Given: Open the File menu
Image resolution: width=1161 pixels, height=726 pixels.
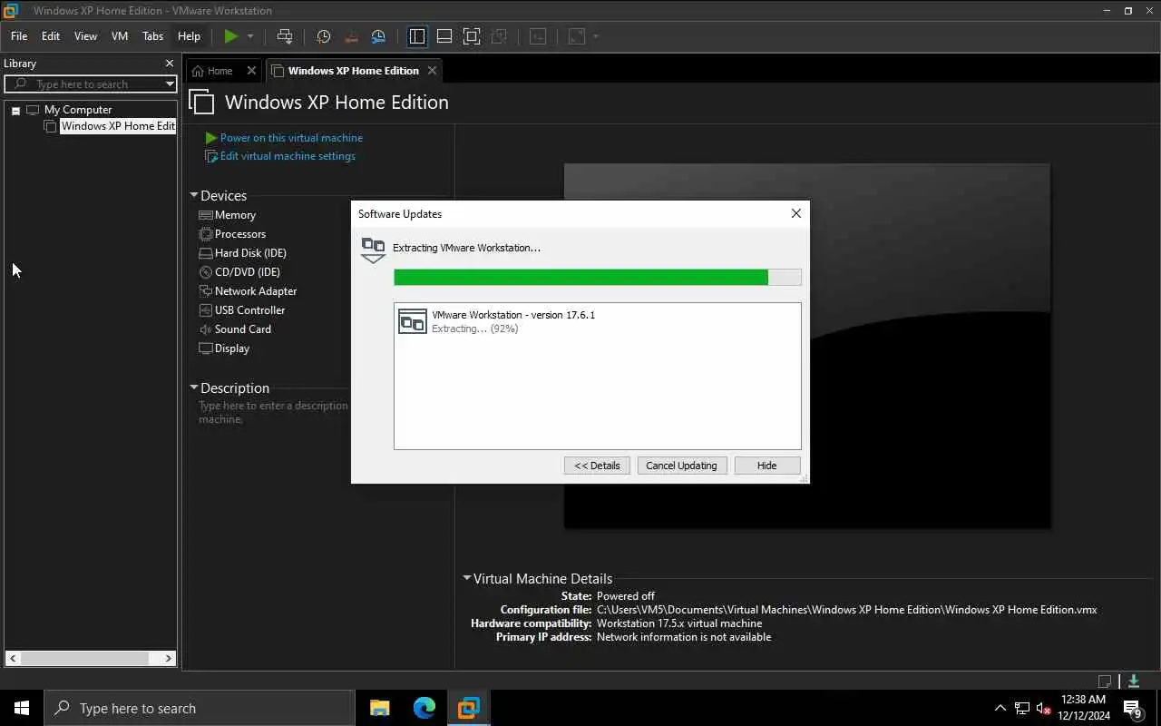Looking at the screenshot, I should pos(19,36).
